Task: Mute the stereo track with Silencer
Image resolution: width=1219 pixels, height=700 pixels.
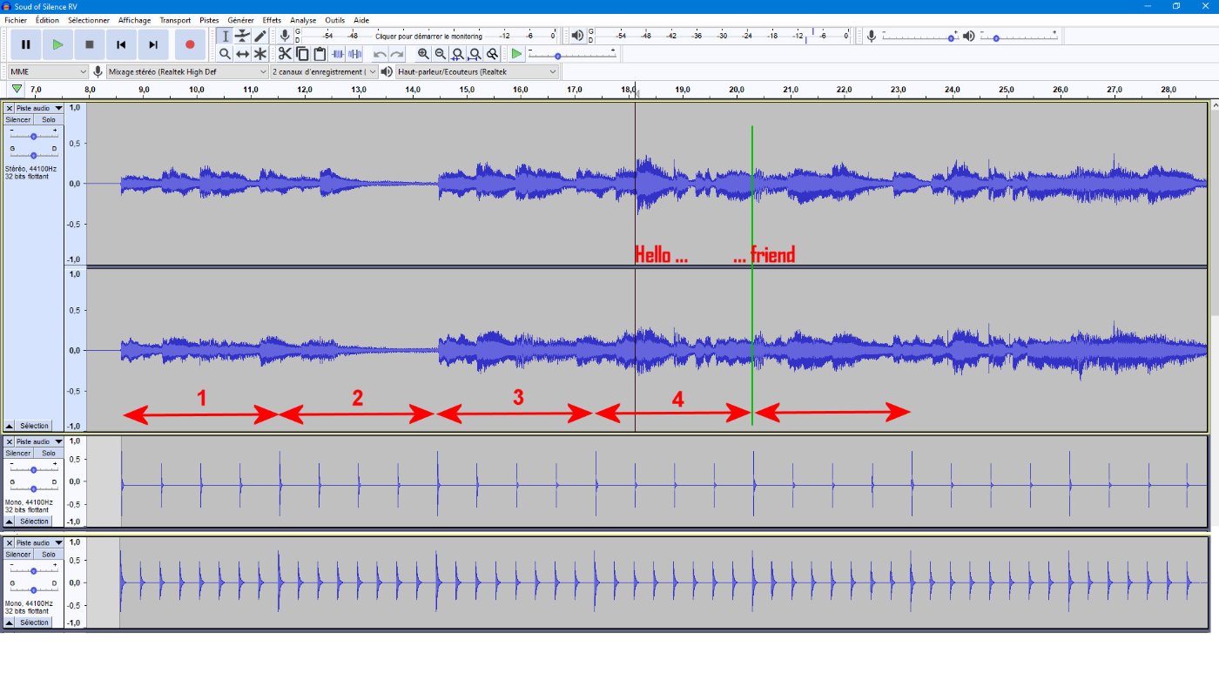Action: pyautogui.click(x=18, y=120)
